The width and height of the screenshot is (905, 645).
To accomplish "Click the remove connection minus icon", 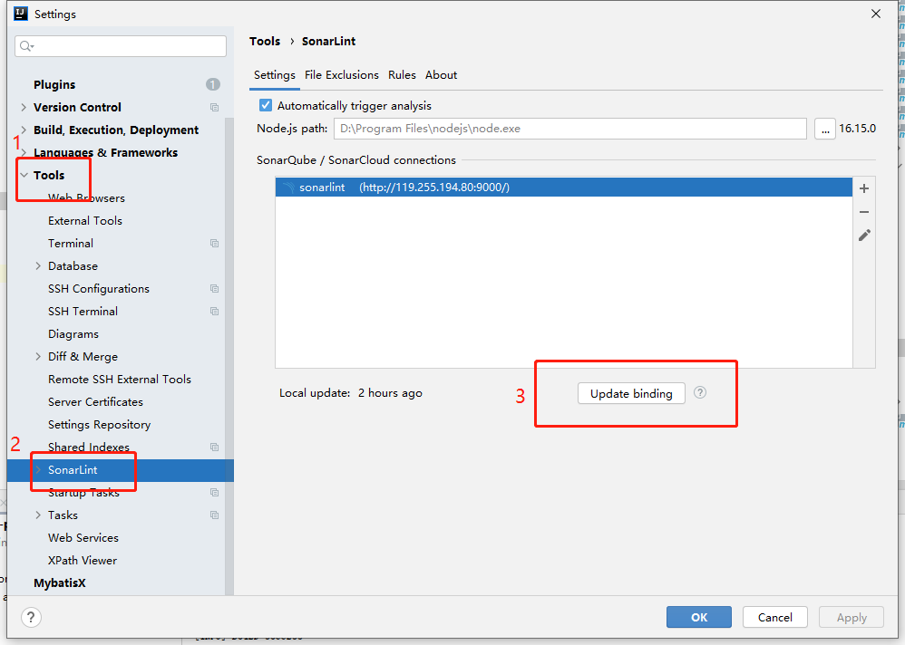I will (x=864, y=212).
